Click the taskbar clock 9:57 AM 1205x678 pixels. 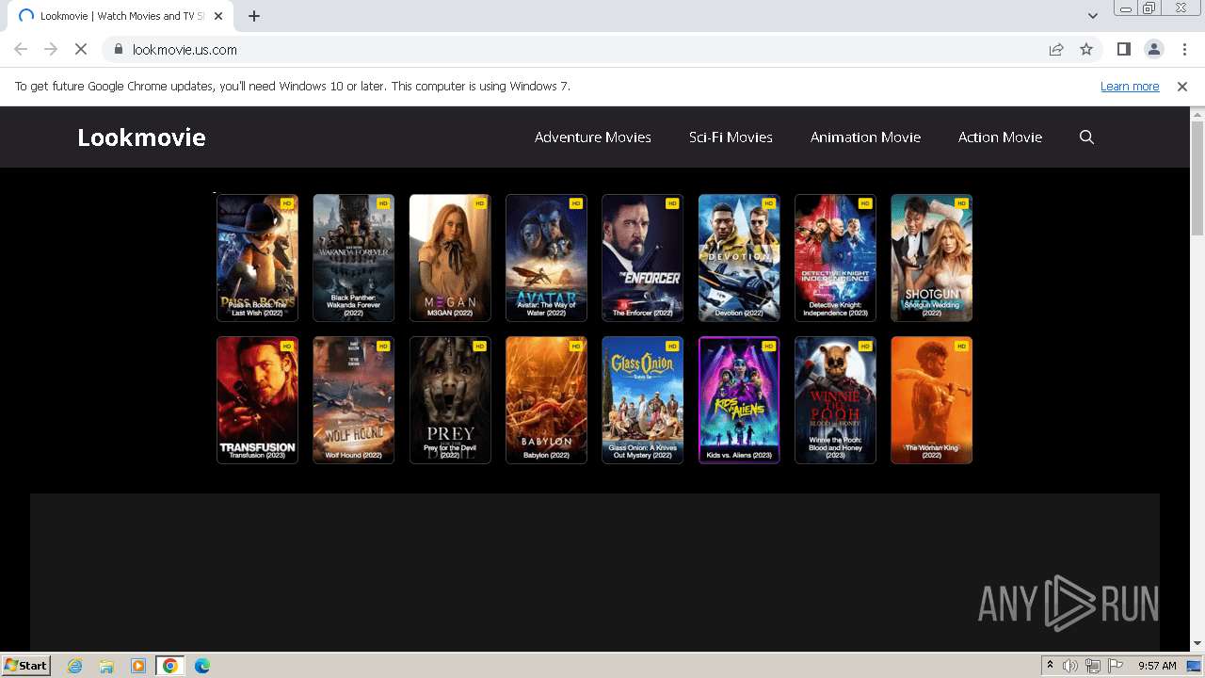[x=1157, y=666]
